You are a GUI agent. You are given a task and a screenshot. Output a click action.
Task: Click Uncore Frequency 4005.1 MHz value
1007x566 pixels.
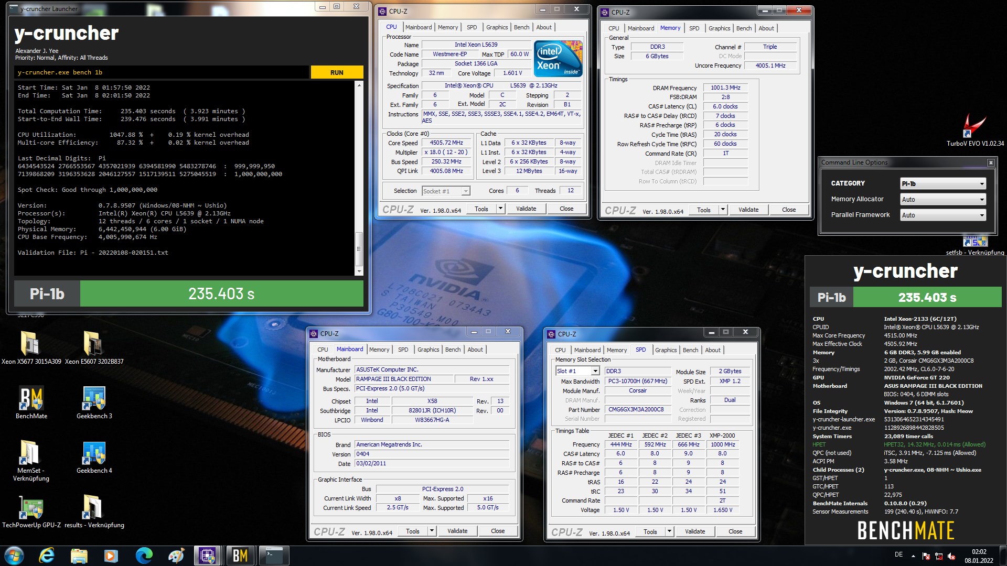[770, 66]
